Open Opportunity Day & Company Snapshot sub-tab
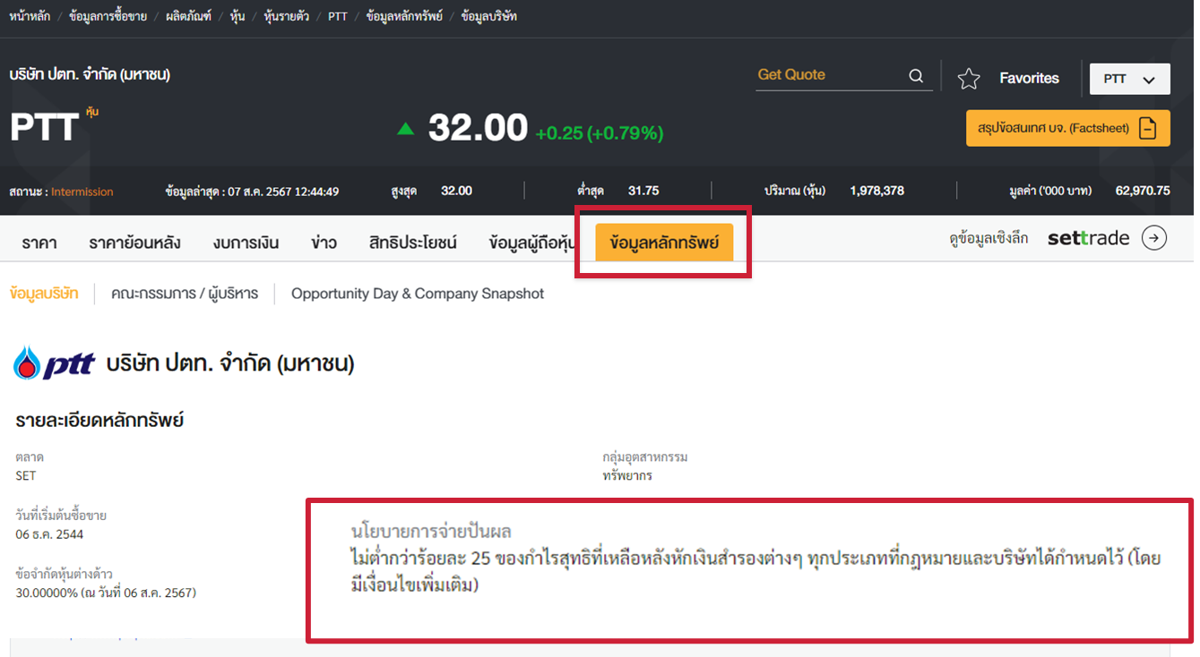The width and height of the screenshot is (1200, 657). point(418,294)
